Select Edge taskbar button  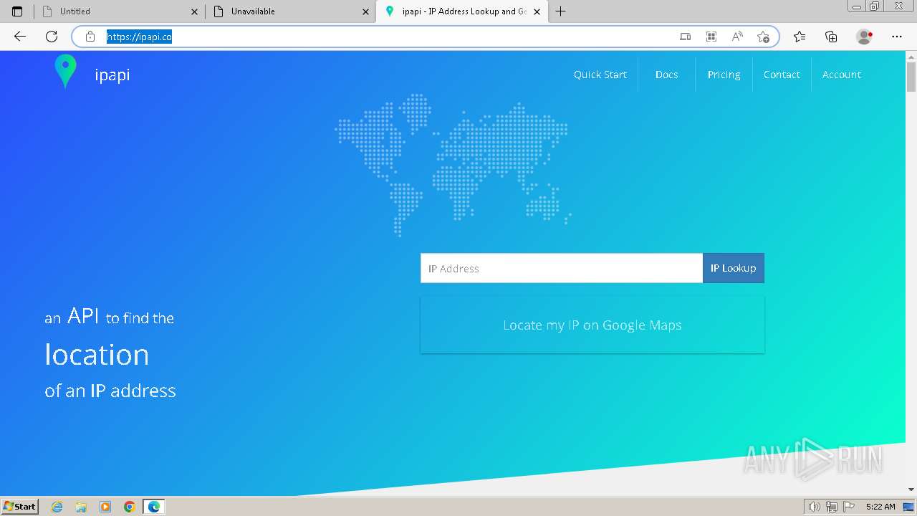tap(154, 507)
